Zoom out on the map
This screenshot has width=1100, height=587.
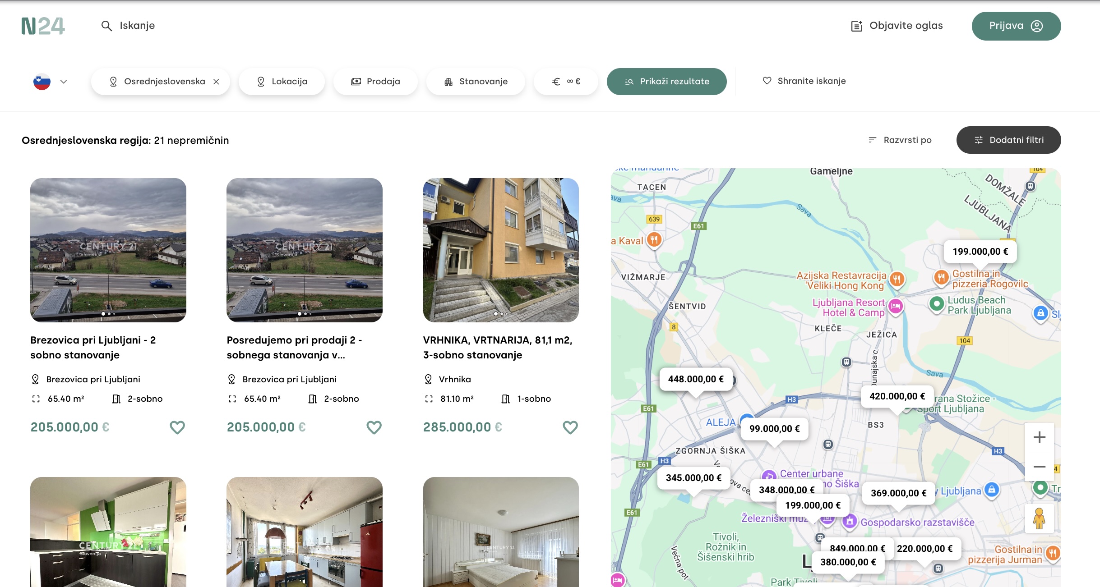pos(1039,467)
